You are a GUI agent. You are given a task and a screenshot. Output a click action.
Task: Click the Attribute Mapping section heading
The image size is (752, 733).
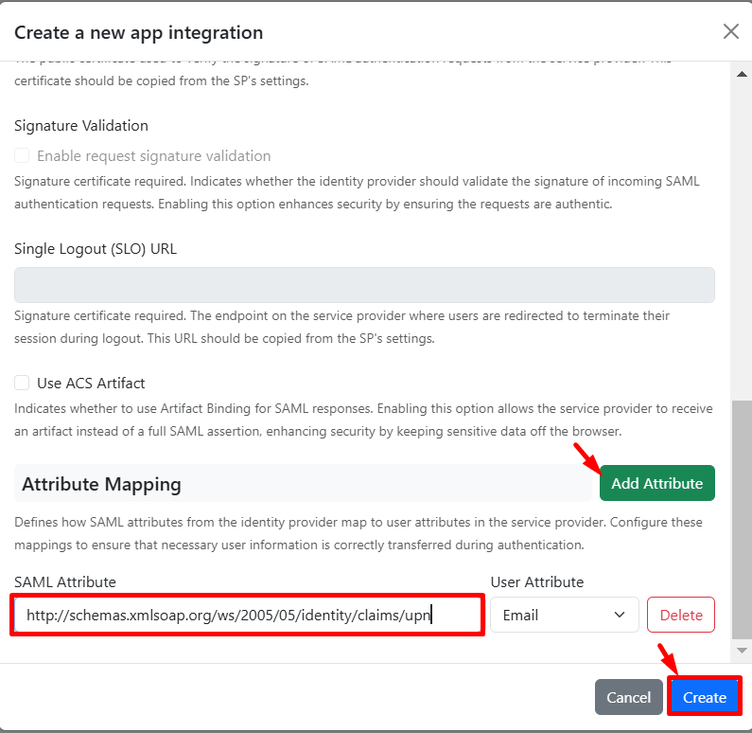[101, 484]
